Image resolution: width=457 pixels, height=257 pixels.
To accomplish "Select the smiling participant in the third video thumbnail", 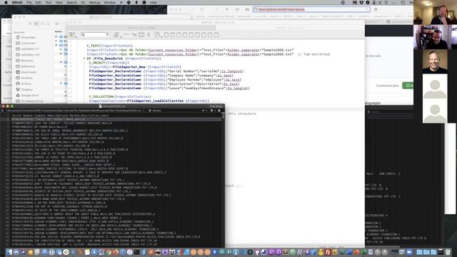I will coord(435,61).
